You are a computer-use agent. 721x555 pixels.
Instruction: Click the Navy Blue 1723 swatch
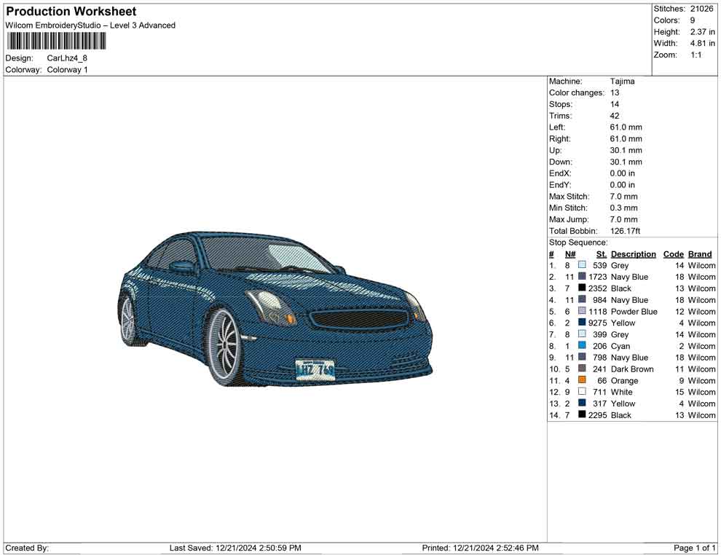pos(582,277)
